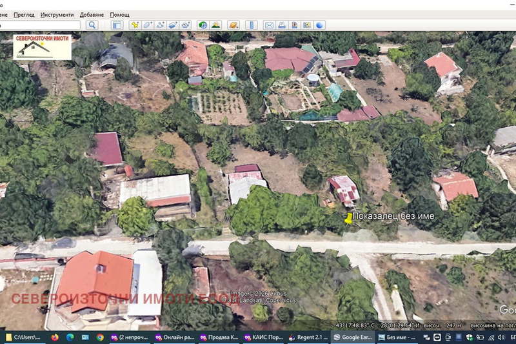Viewport: 516px width, 344px height.
Task: Click the magnifier Search button
Action: point(92,25)
